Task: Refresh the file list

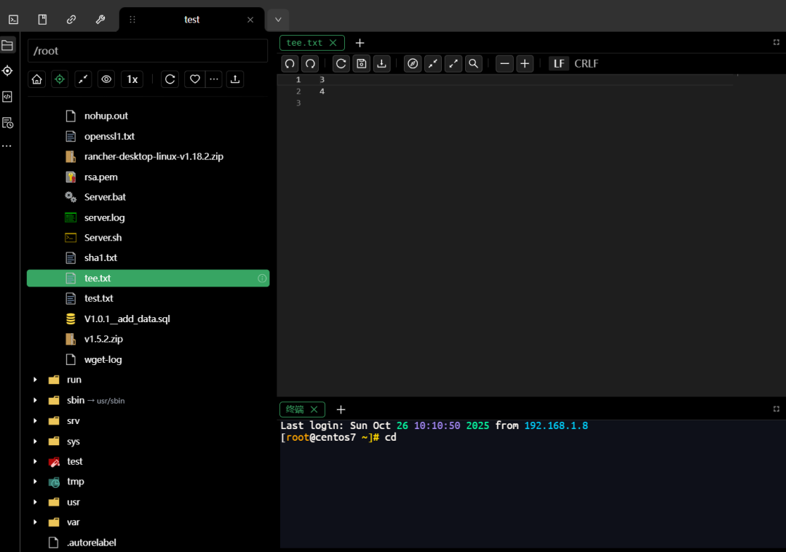Action: (x=170, y=79)
